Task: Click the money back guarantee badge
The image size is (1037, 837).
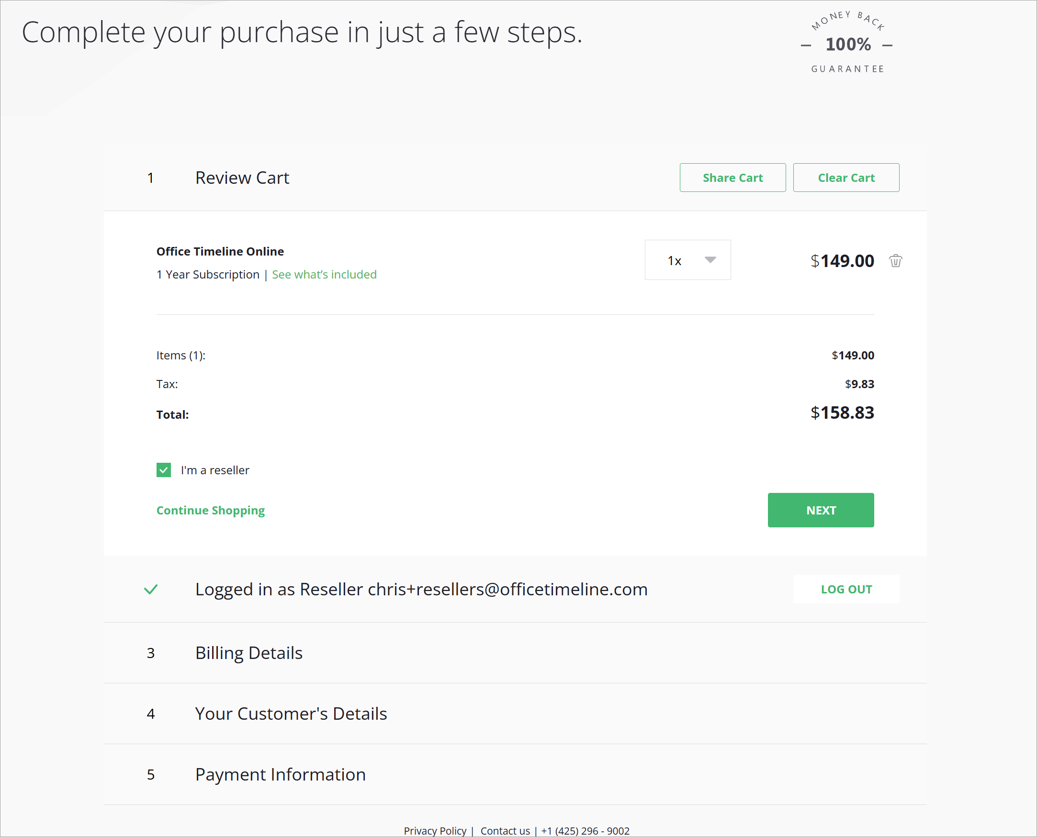Action: [x=848, y=44]
